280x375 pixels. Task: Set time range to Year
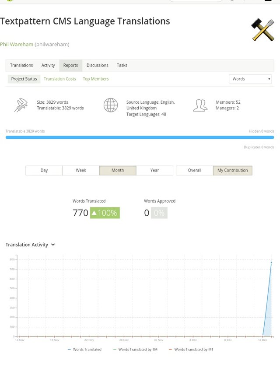[x=154, y=170]
